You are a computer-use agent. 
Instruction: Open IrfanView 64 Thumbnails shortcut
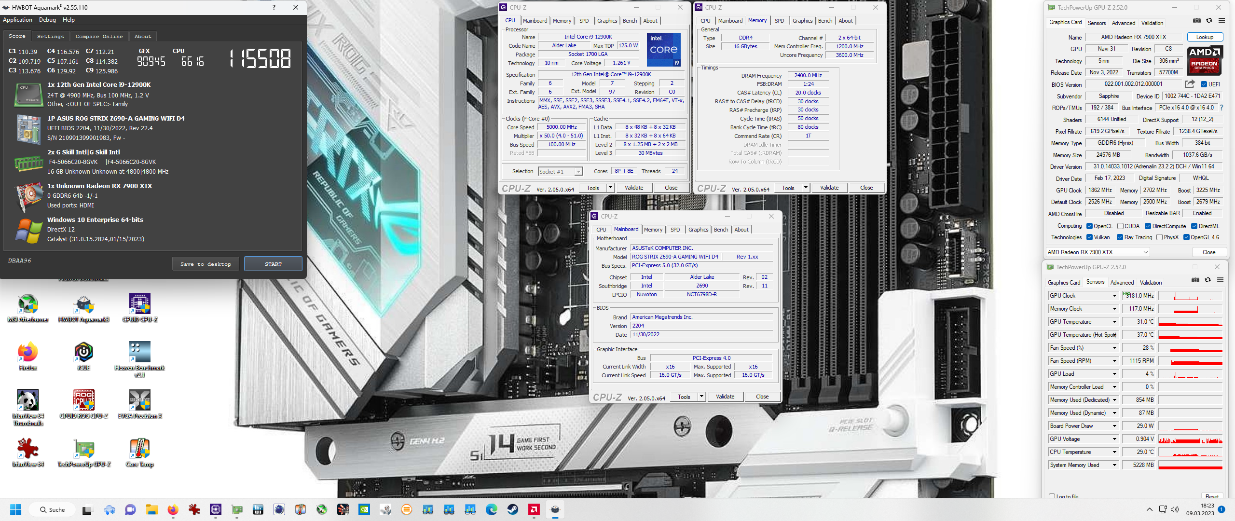(28, 408)
